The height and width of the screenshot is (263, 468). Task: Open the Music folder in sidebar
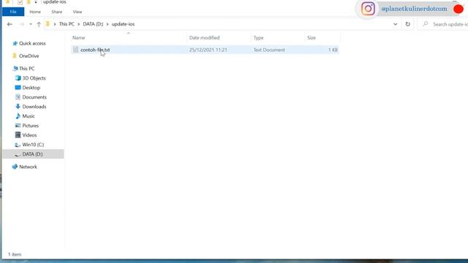tap(29, 116)
